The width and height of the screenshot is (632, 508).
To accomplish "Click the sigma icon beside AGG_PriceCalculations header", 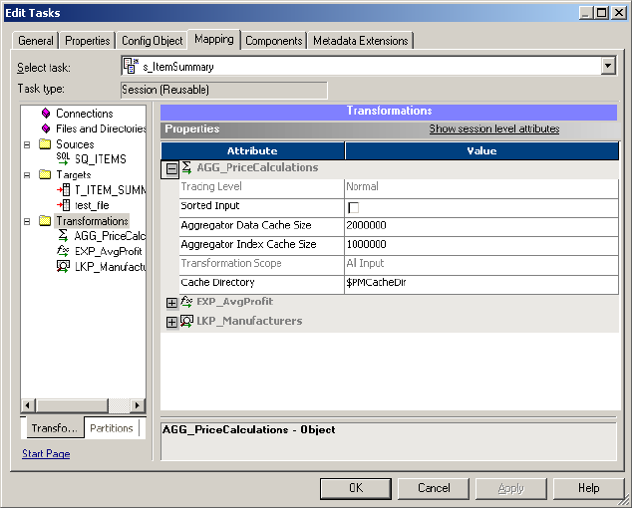I will 186,167.
